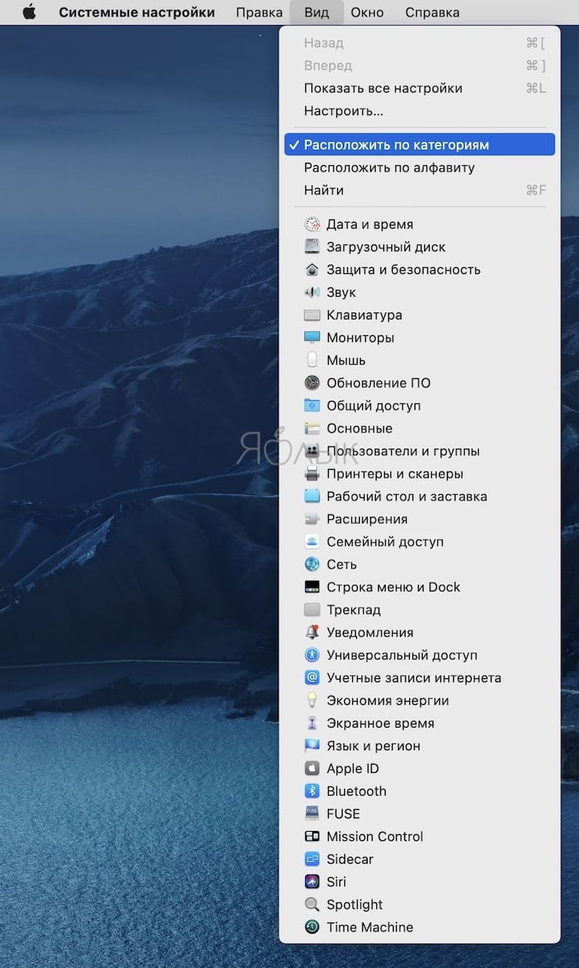Click the Spotlight magnifier icon
The width and height of the screenshot is (579, 968).
click(x=312, y=905)
